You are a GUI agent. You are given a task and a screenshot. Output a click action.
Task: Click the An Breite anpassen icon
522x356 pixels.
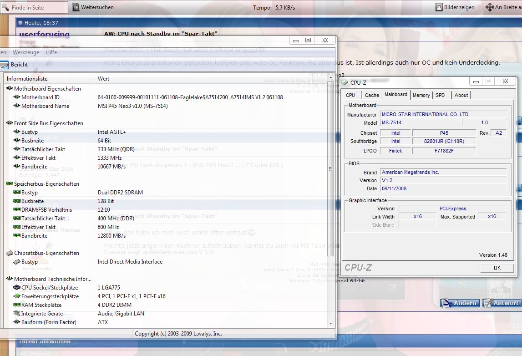click(x=490, y=7)
